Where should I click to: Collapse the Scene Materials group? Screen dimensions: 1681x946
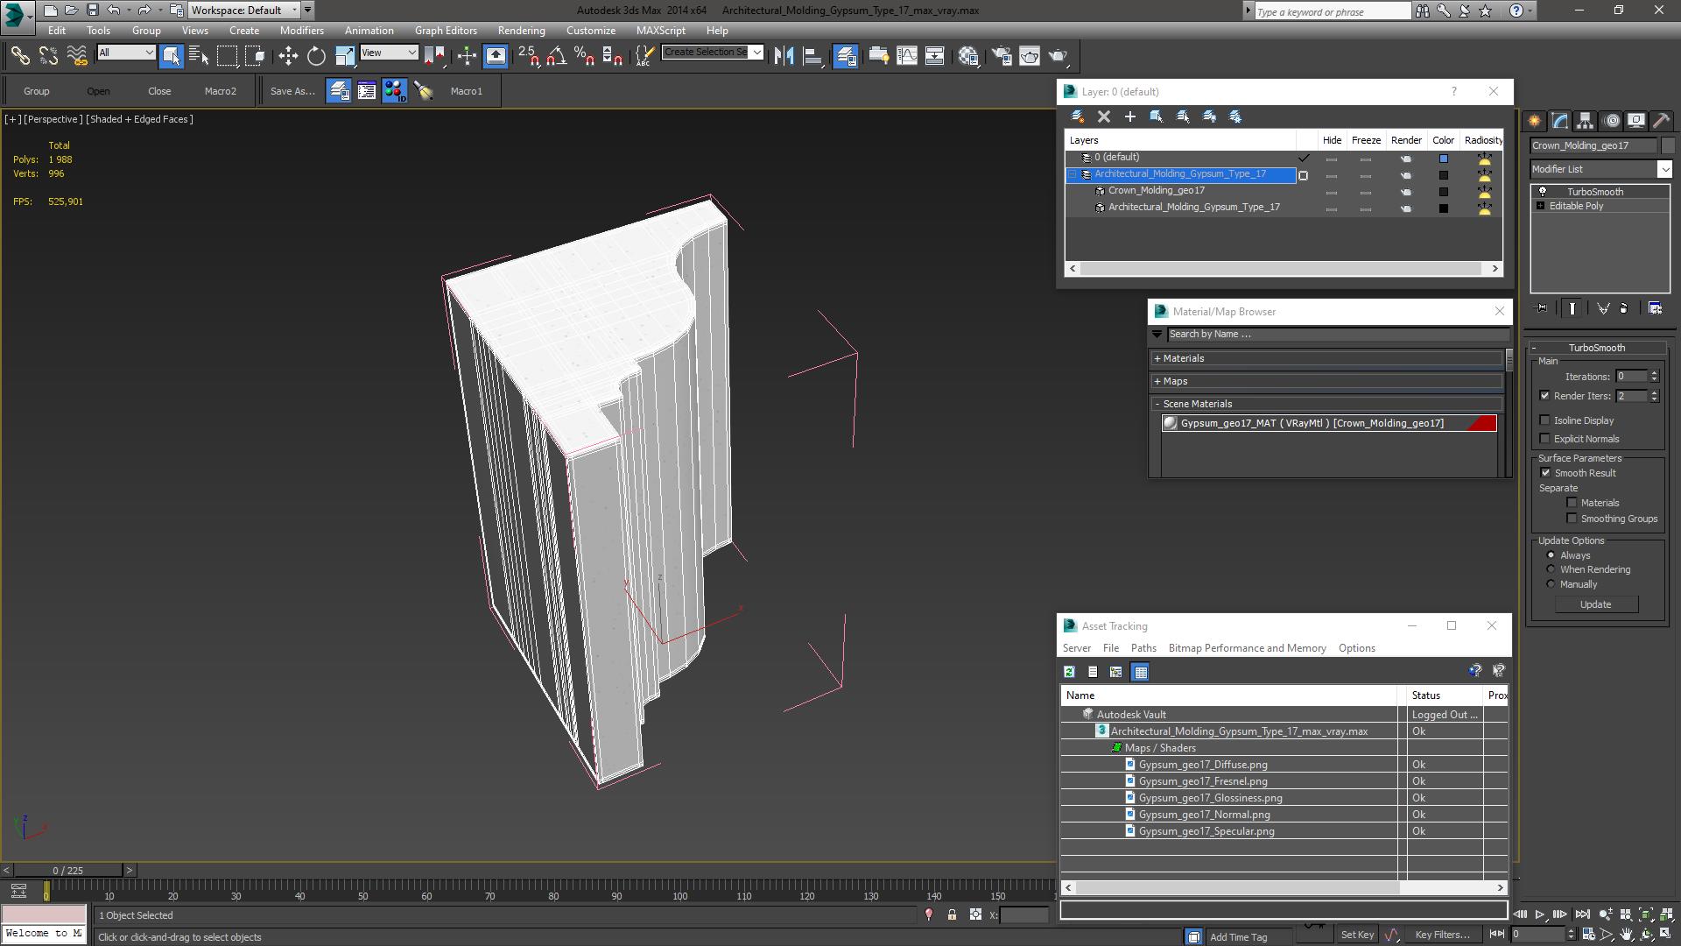pyautogui.click(x=1157, y=404)
